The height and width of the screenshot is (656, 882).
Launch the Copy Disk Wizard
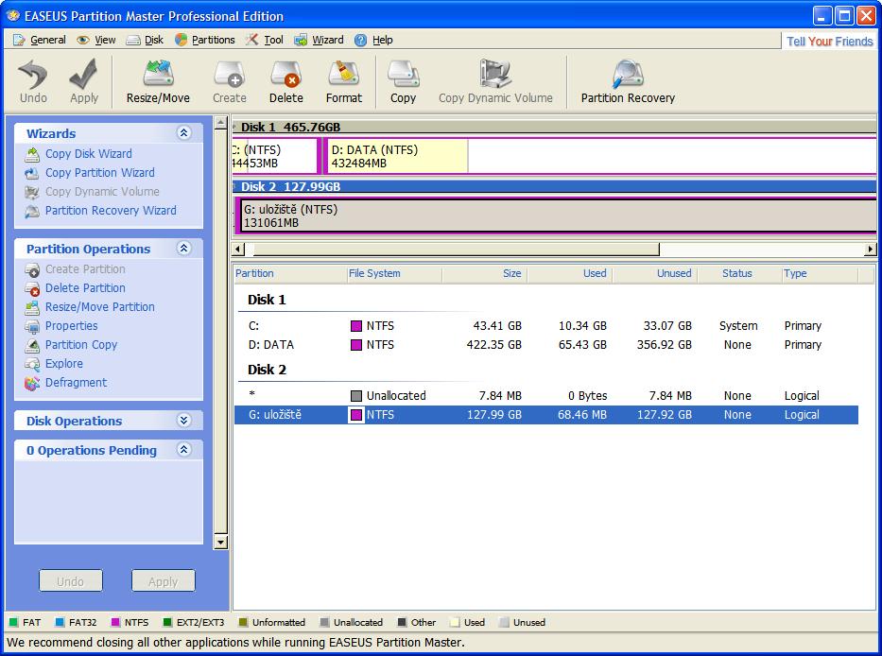(x=88, y=154)
